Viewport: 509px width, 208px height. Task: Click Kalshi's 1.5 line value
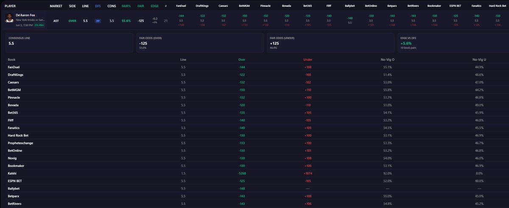pyautogui.click(x=183, y=173)
